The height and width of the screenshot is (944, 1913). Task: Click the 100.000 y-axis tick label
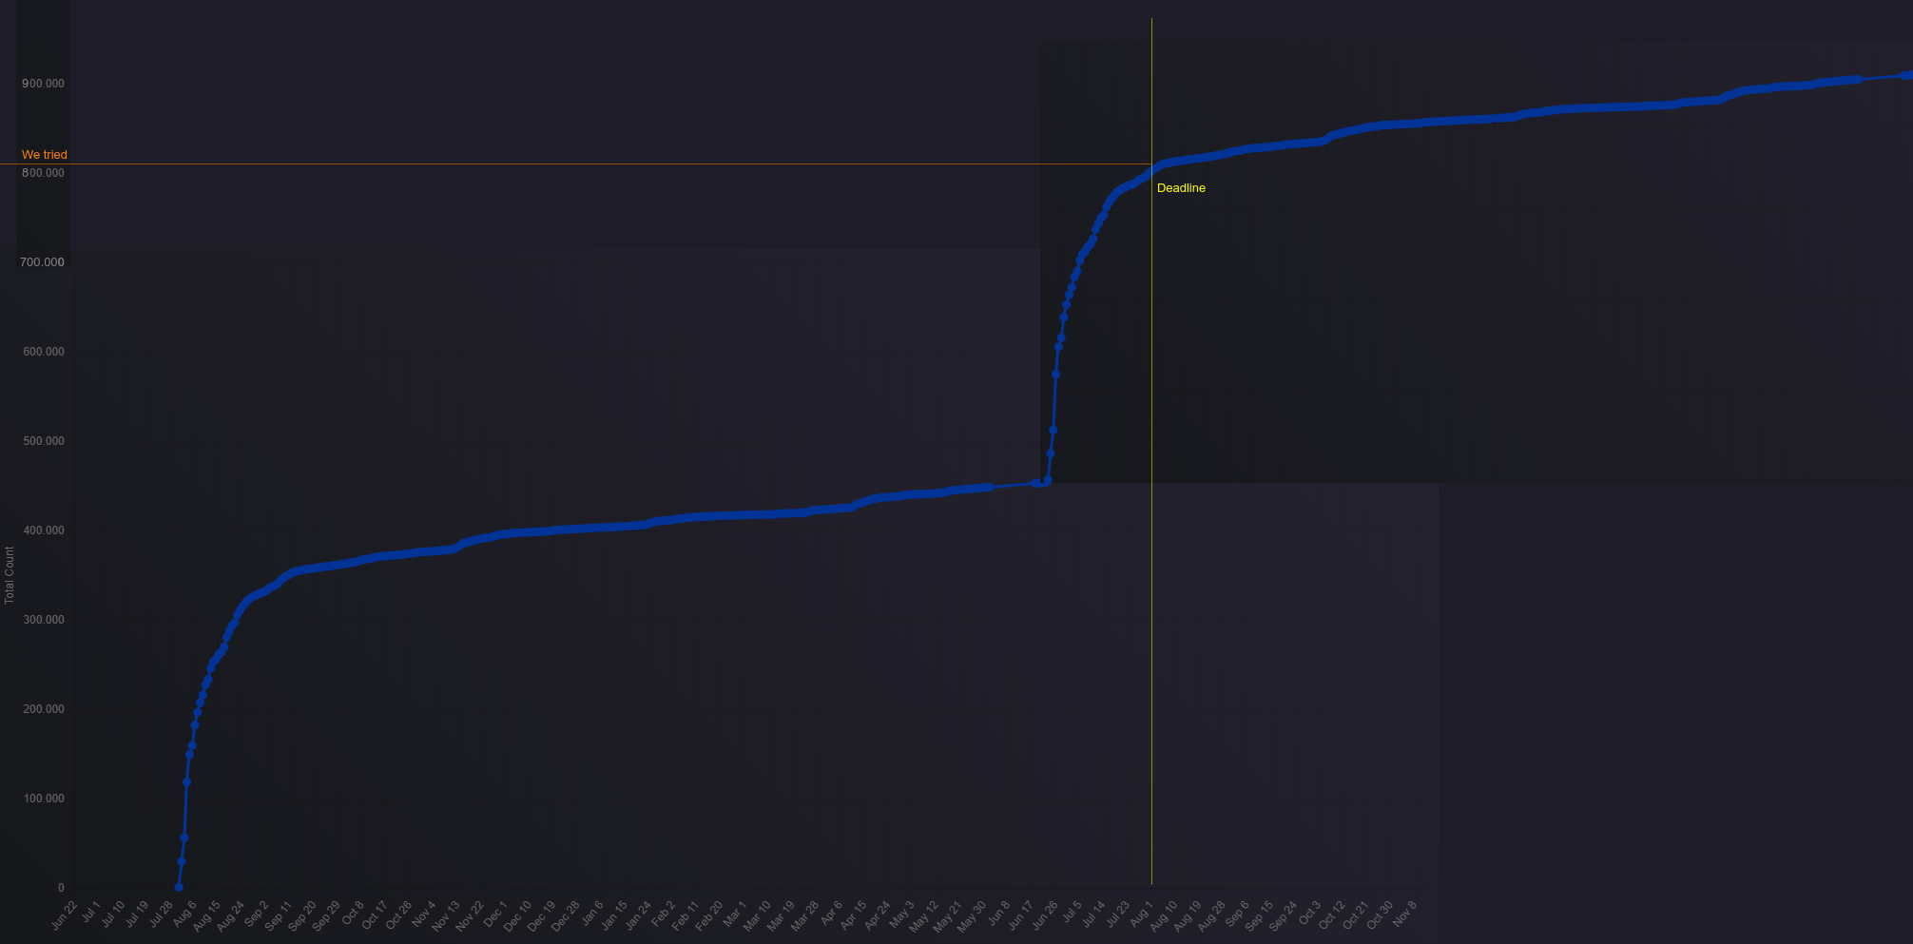tap(43, 799)
